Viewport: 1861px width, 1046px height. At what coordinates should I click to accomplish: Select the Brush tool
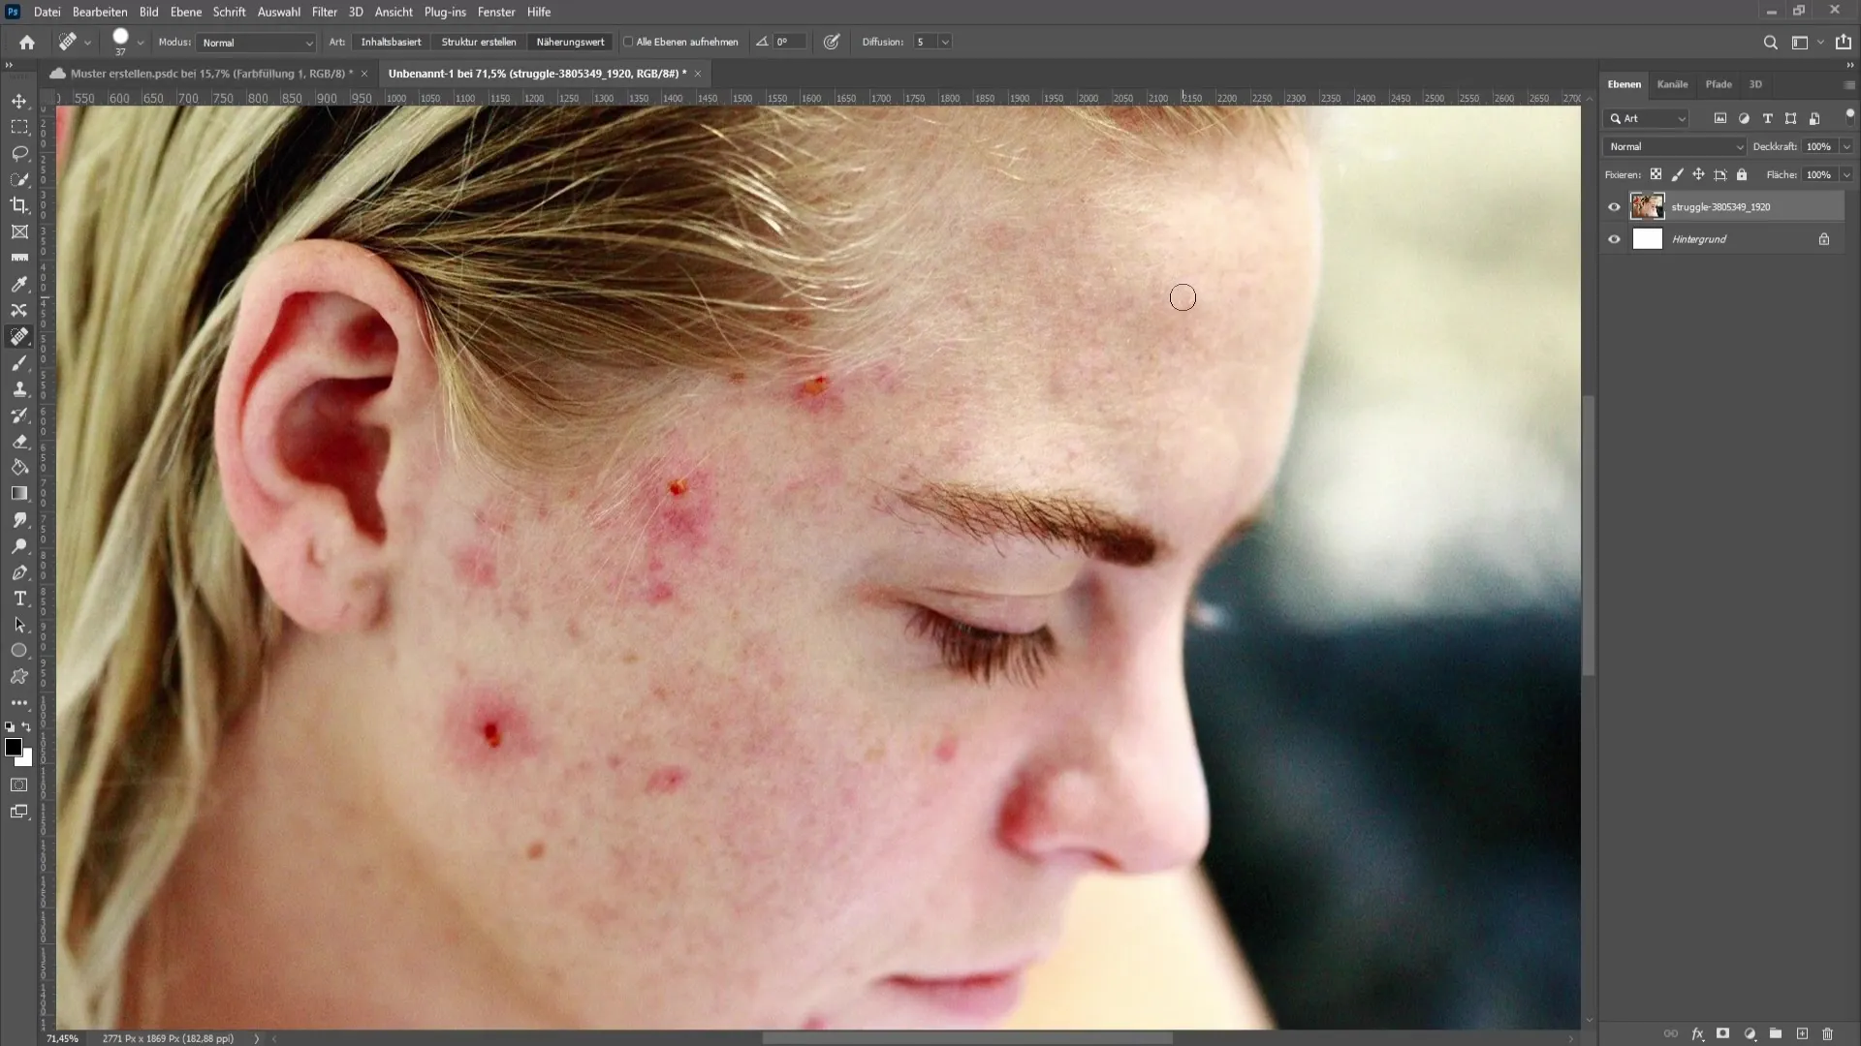pos(19,361)
